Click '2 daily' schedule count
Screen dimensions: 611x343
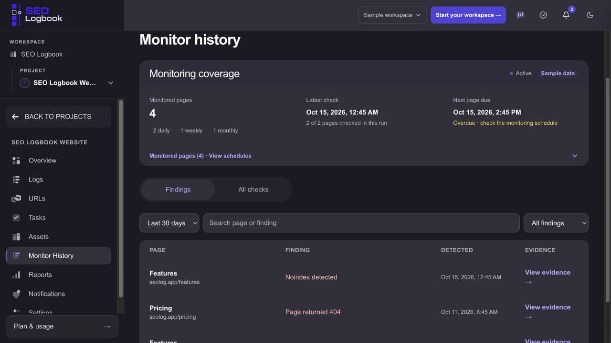[x=161, y=131]
